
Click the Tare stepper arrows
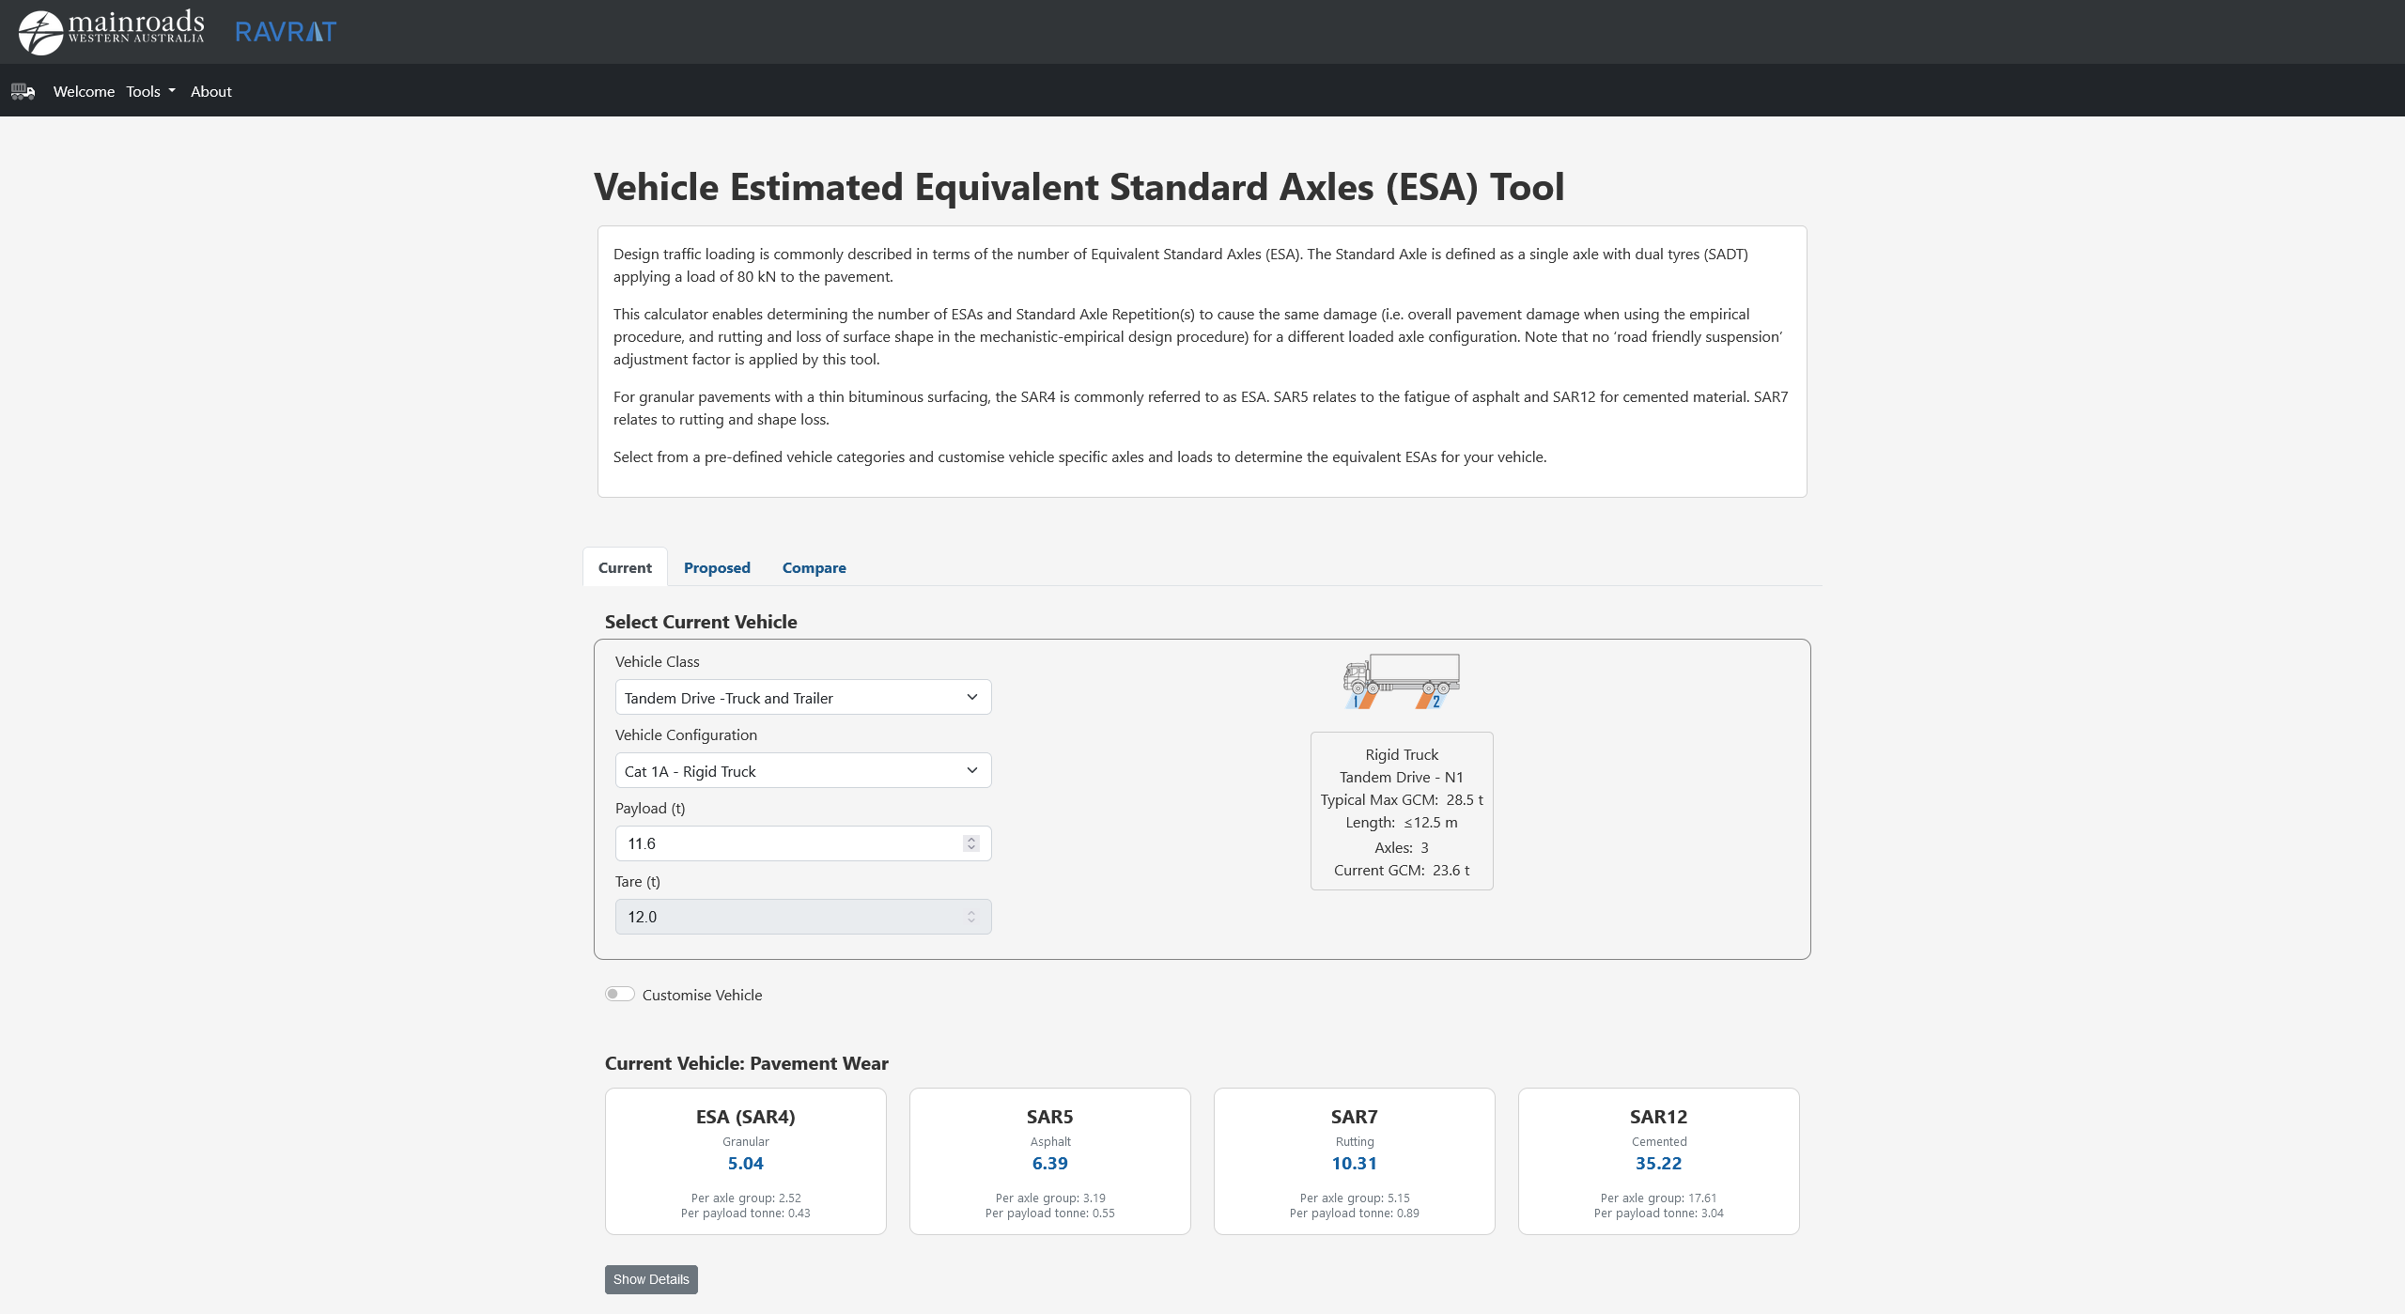coord(971,917)
